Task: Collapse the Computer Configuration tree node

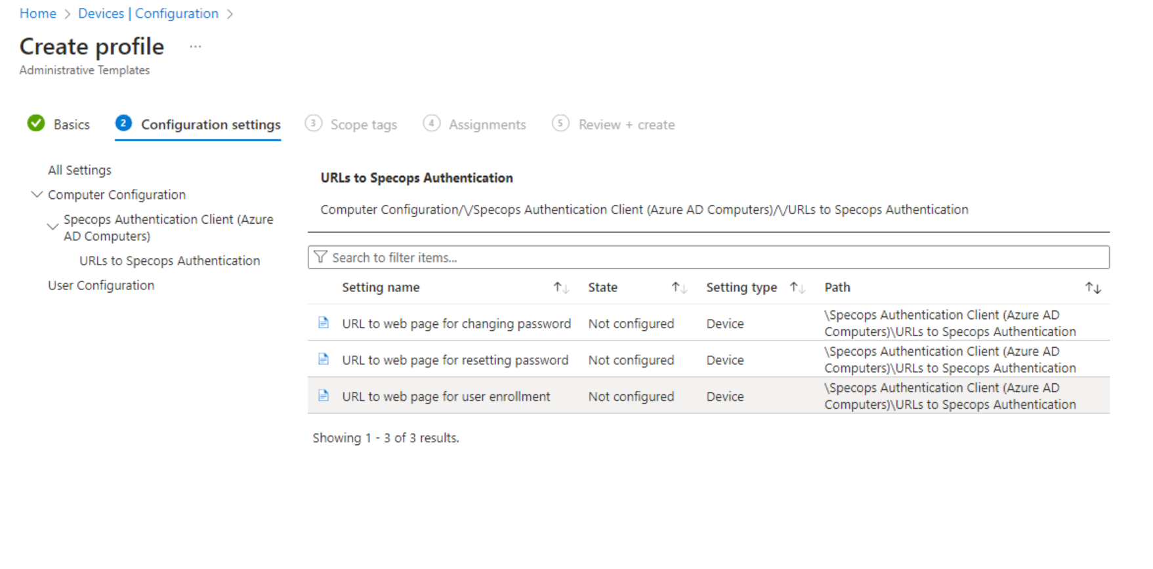Action: click(37, 194)
